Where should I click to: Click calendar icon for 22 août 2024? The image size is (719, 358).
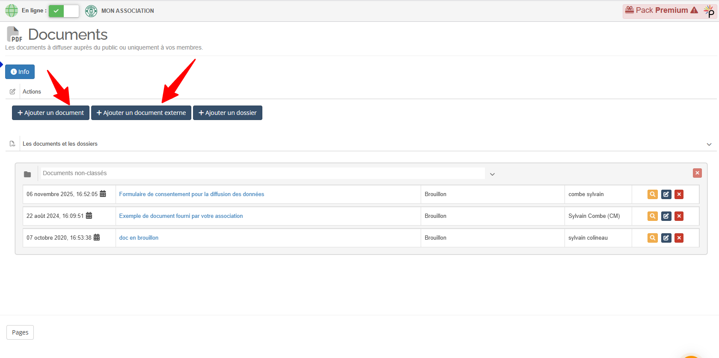click(x=89, y=216)
